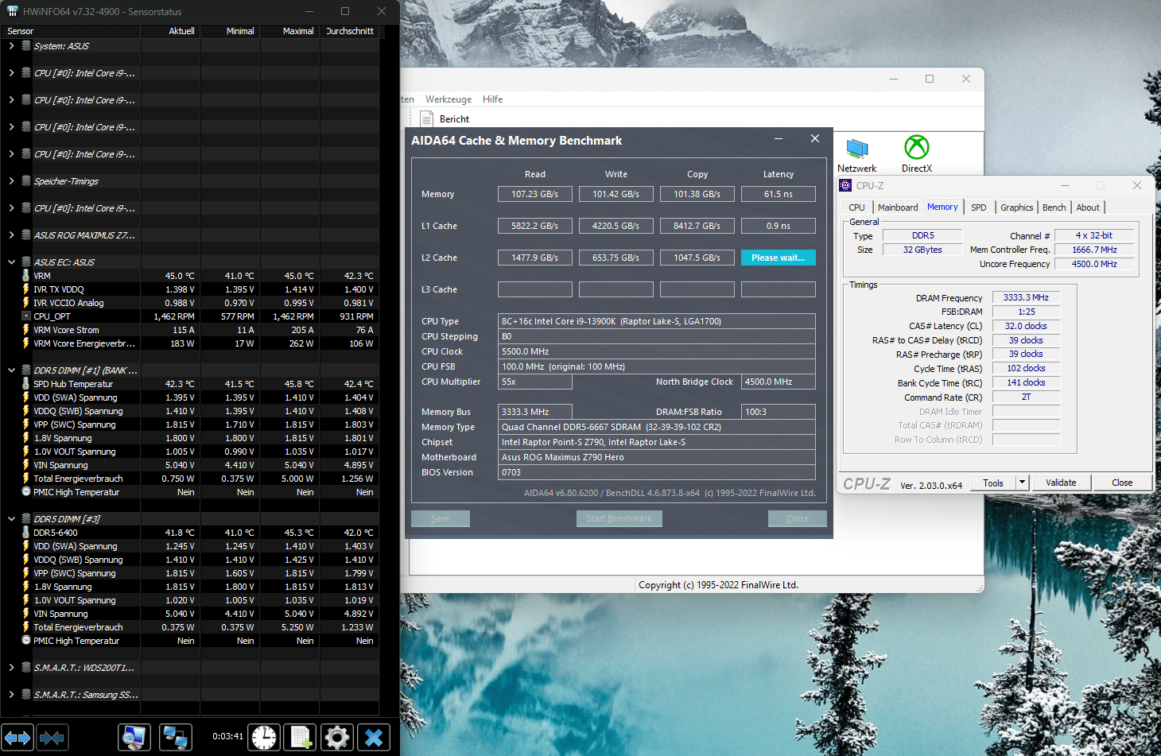Image resolution: width=1161 pixels, height=756 pixels.
Task: Click the Tools button in CPU-Z
Action: pyautogui.click(x=993, y=483)
